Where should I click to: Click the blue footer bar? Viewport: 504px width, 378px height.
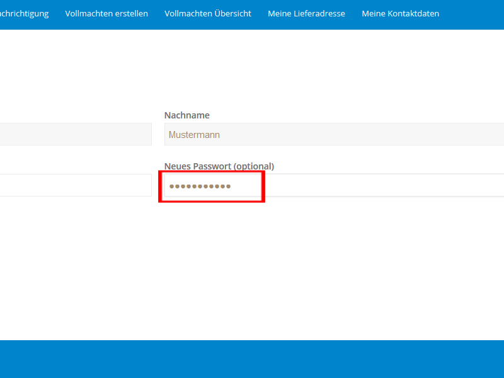252,359
